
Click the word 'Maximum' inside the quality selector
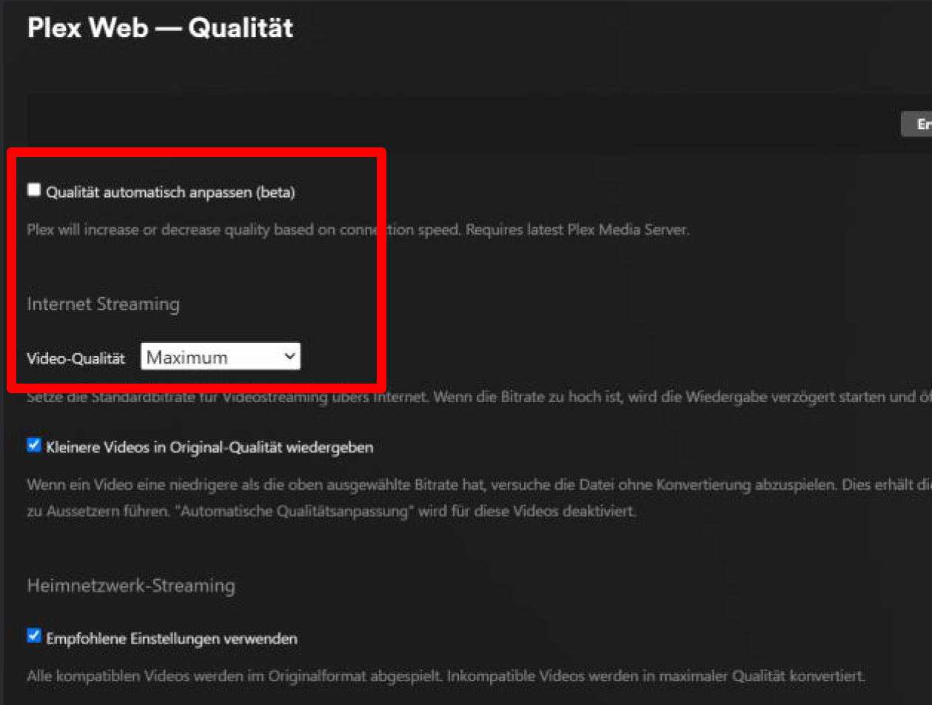tap(187, 358)
